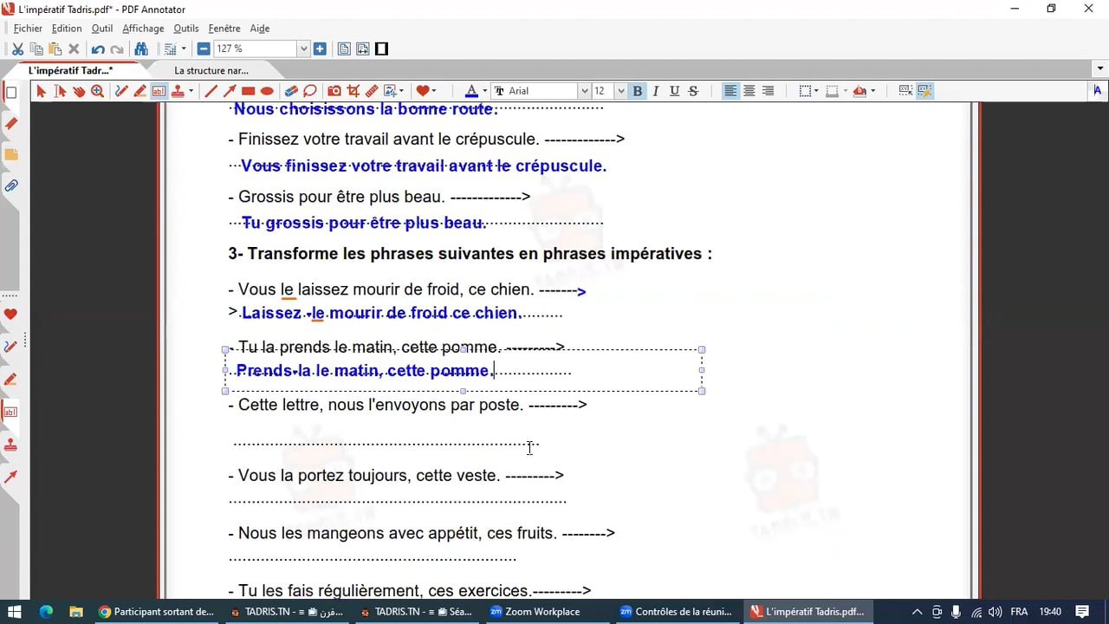Expand the Favorites heart dropdown
This screenshot has width=1109, height=624.
point(433,91)
